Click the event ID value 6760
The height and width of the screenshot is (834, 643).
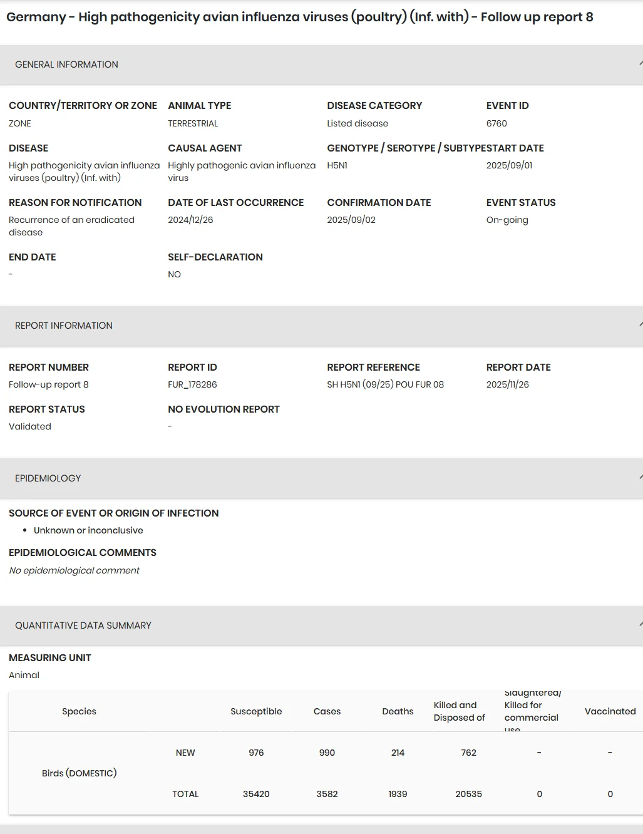pos(496,123)
